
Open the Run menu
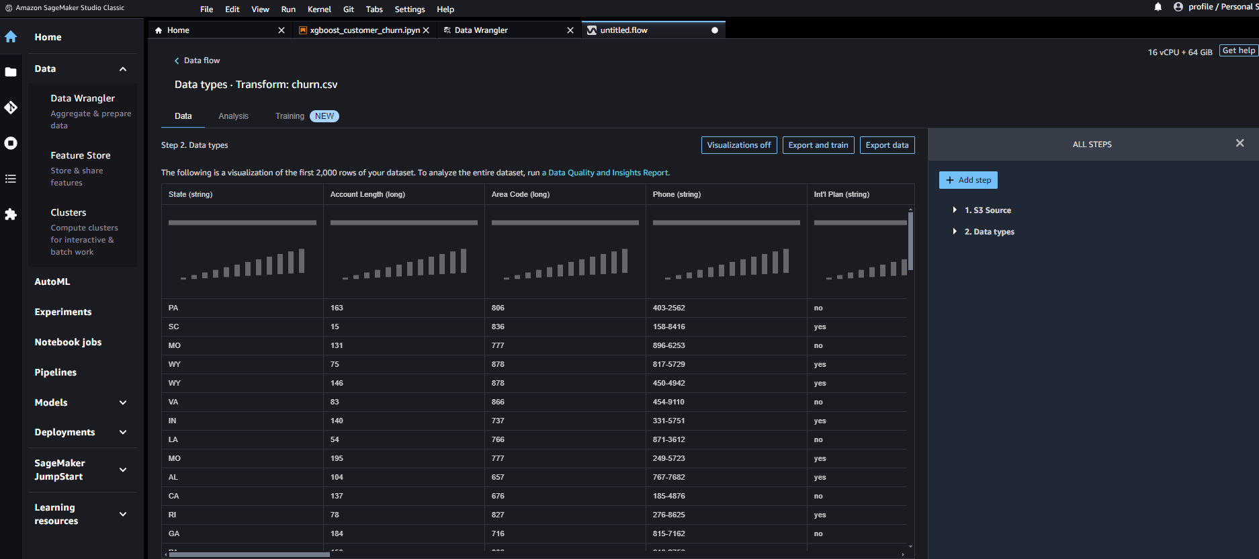(288, 9)
